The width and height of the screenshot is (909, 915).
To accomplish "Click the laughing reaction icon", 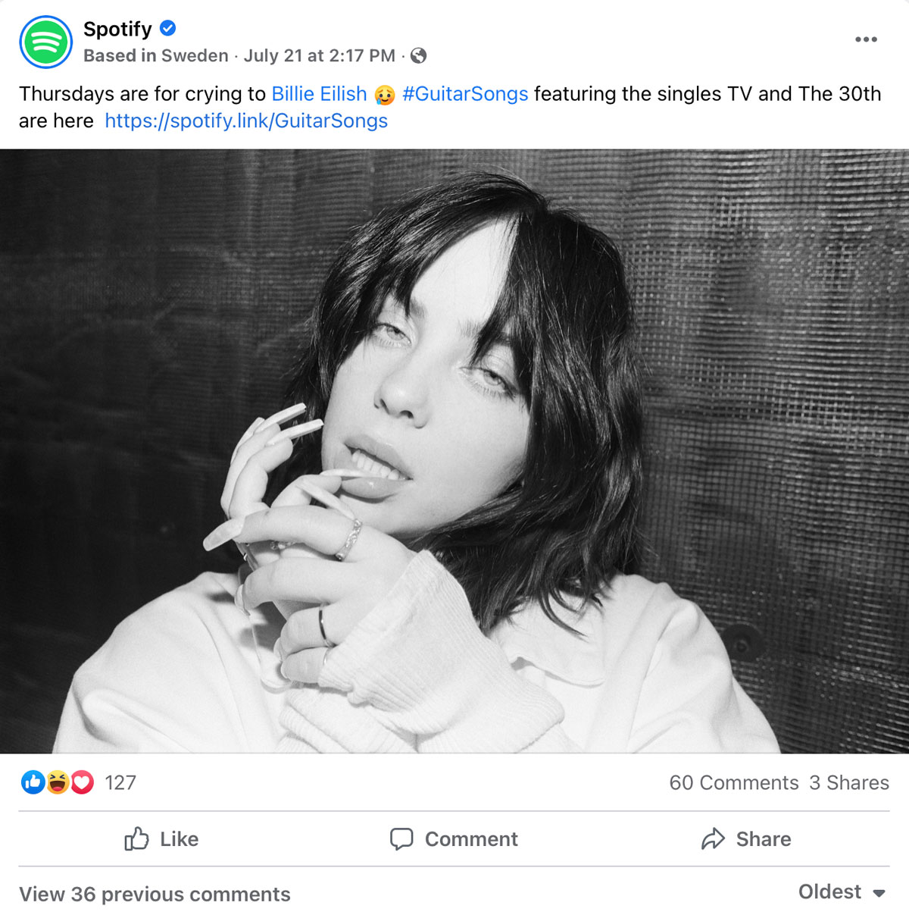I will pyautogui.click(x=57, y=783).
